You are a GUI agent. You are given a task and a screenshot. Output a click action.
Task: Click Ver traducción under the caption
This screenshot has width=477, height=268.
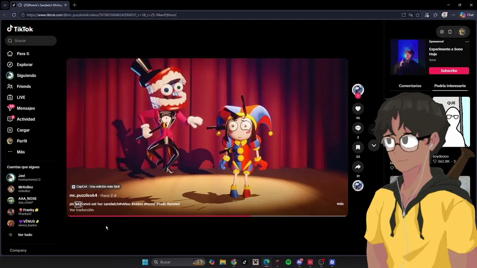pyautogui.click(x=82, y=210)
